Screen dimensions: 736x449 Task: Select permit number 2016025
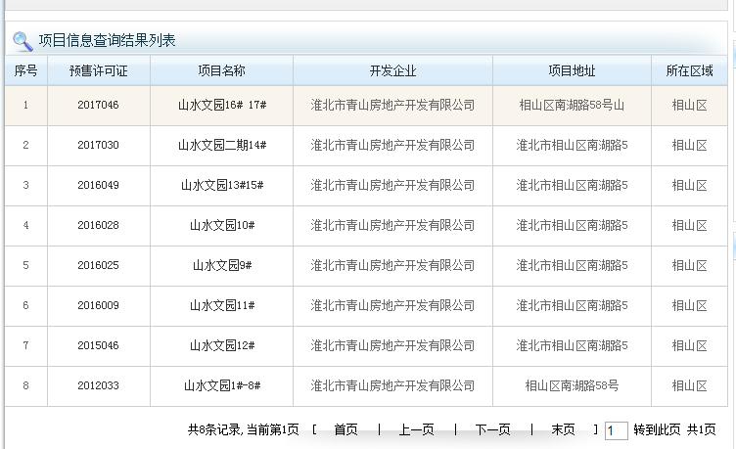(98, 265)
